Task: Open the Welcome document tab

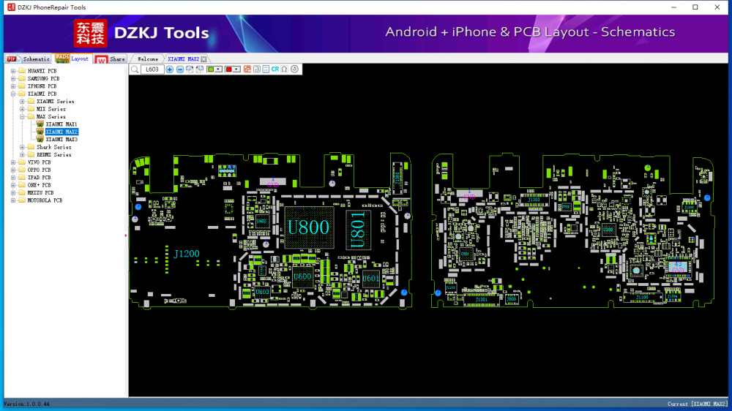Action: [x=148, y=59]
